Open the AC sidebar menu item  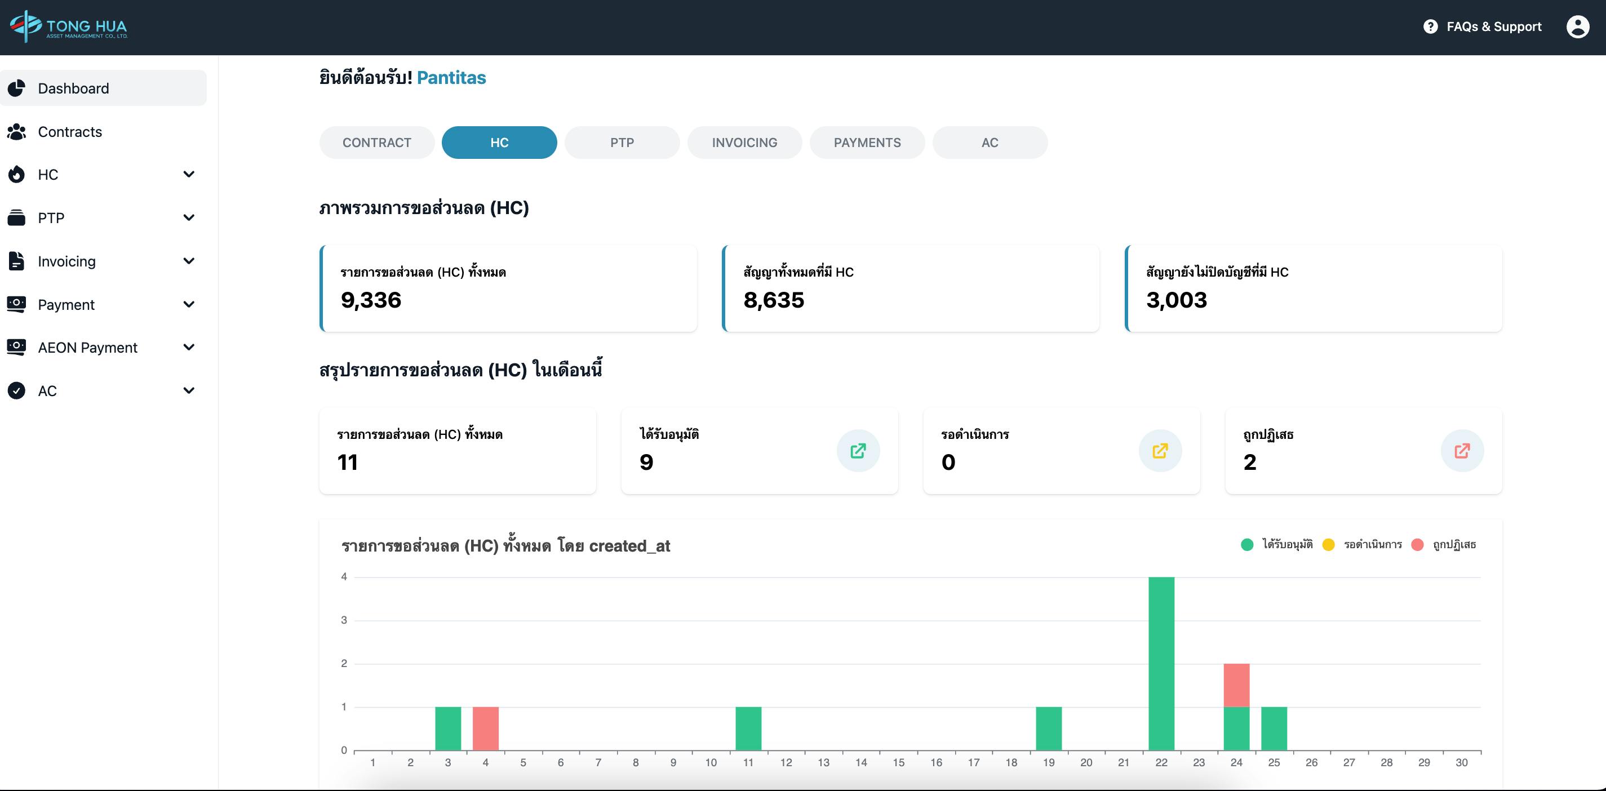point(104,391)
